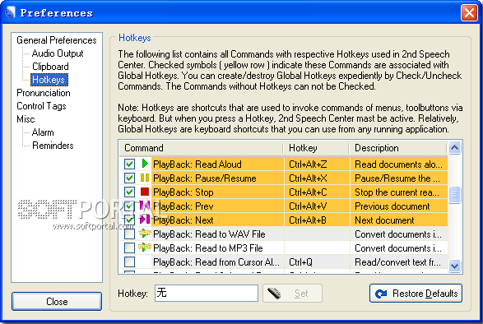Select the Misc tree item
Viewport: 483px width, 324px height.
pyautogui.click(x=26, y=119)
